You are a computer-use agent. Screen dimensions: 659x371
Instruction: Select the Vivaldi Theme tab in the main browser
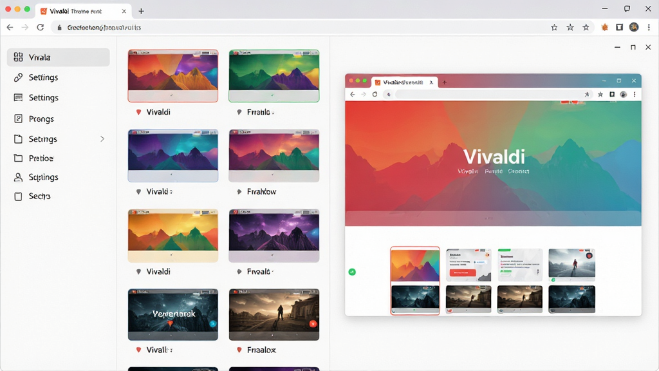pyautogui.click(x=83, y=12)
